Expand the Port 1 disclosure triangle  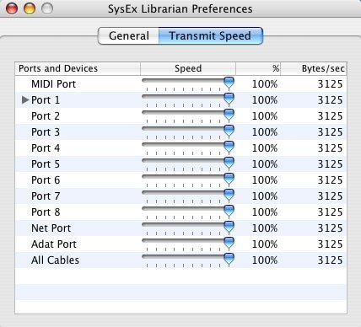(25, 99)
